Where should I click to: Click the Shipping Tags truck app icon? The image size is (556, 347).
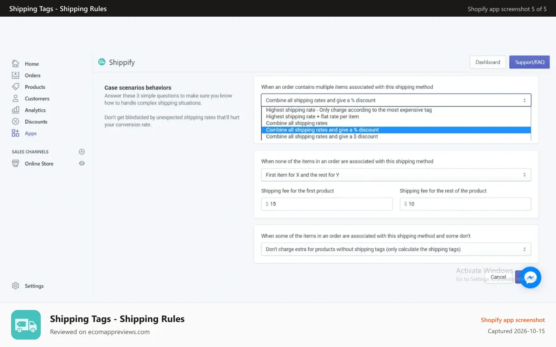tap(26, 325)
